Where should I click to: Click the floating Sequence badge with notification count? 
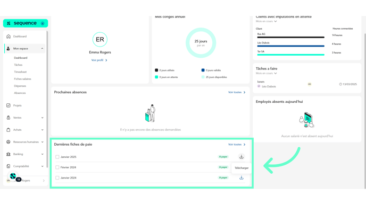[x=13, y=176]
